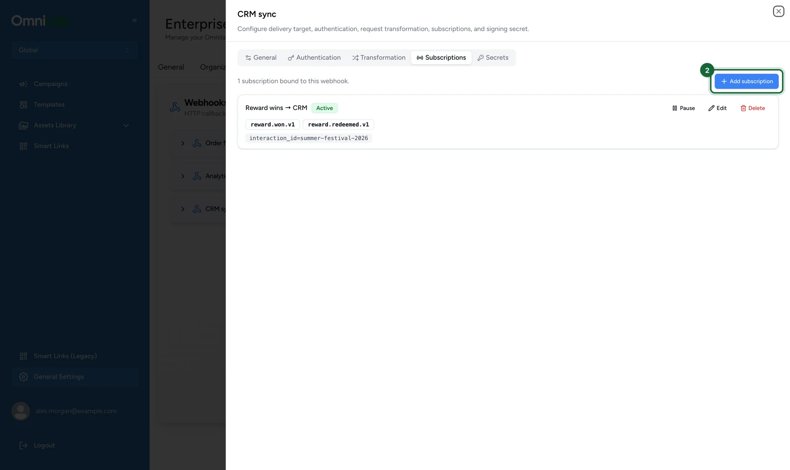Open the General tab in CRM sync
Viewport: 790px width, 470px height.
tap(261, 58)
